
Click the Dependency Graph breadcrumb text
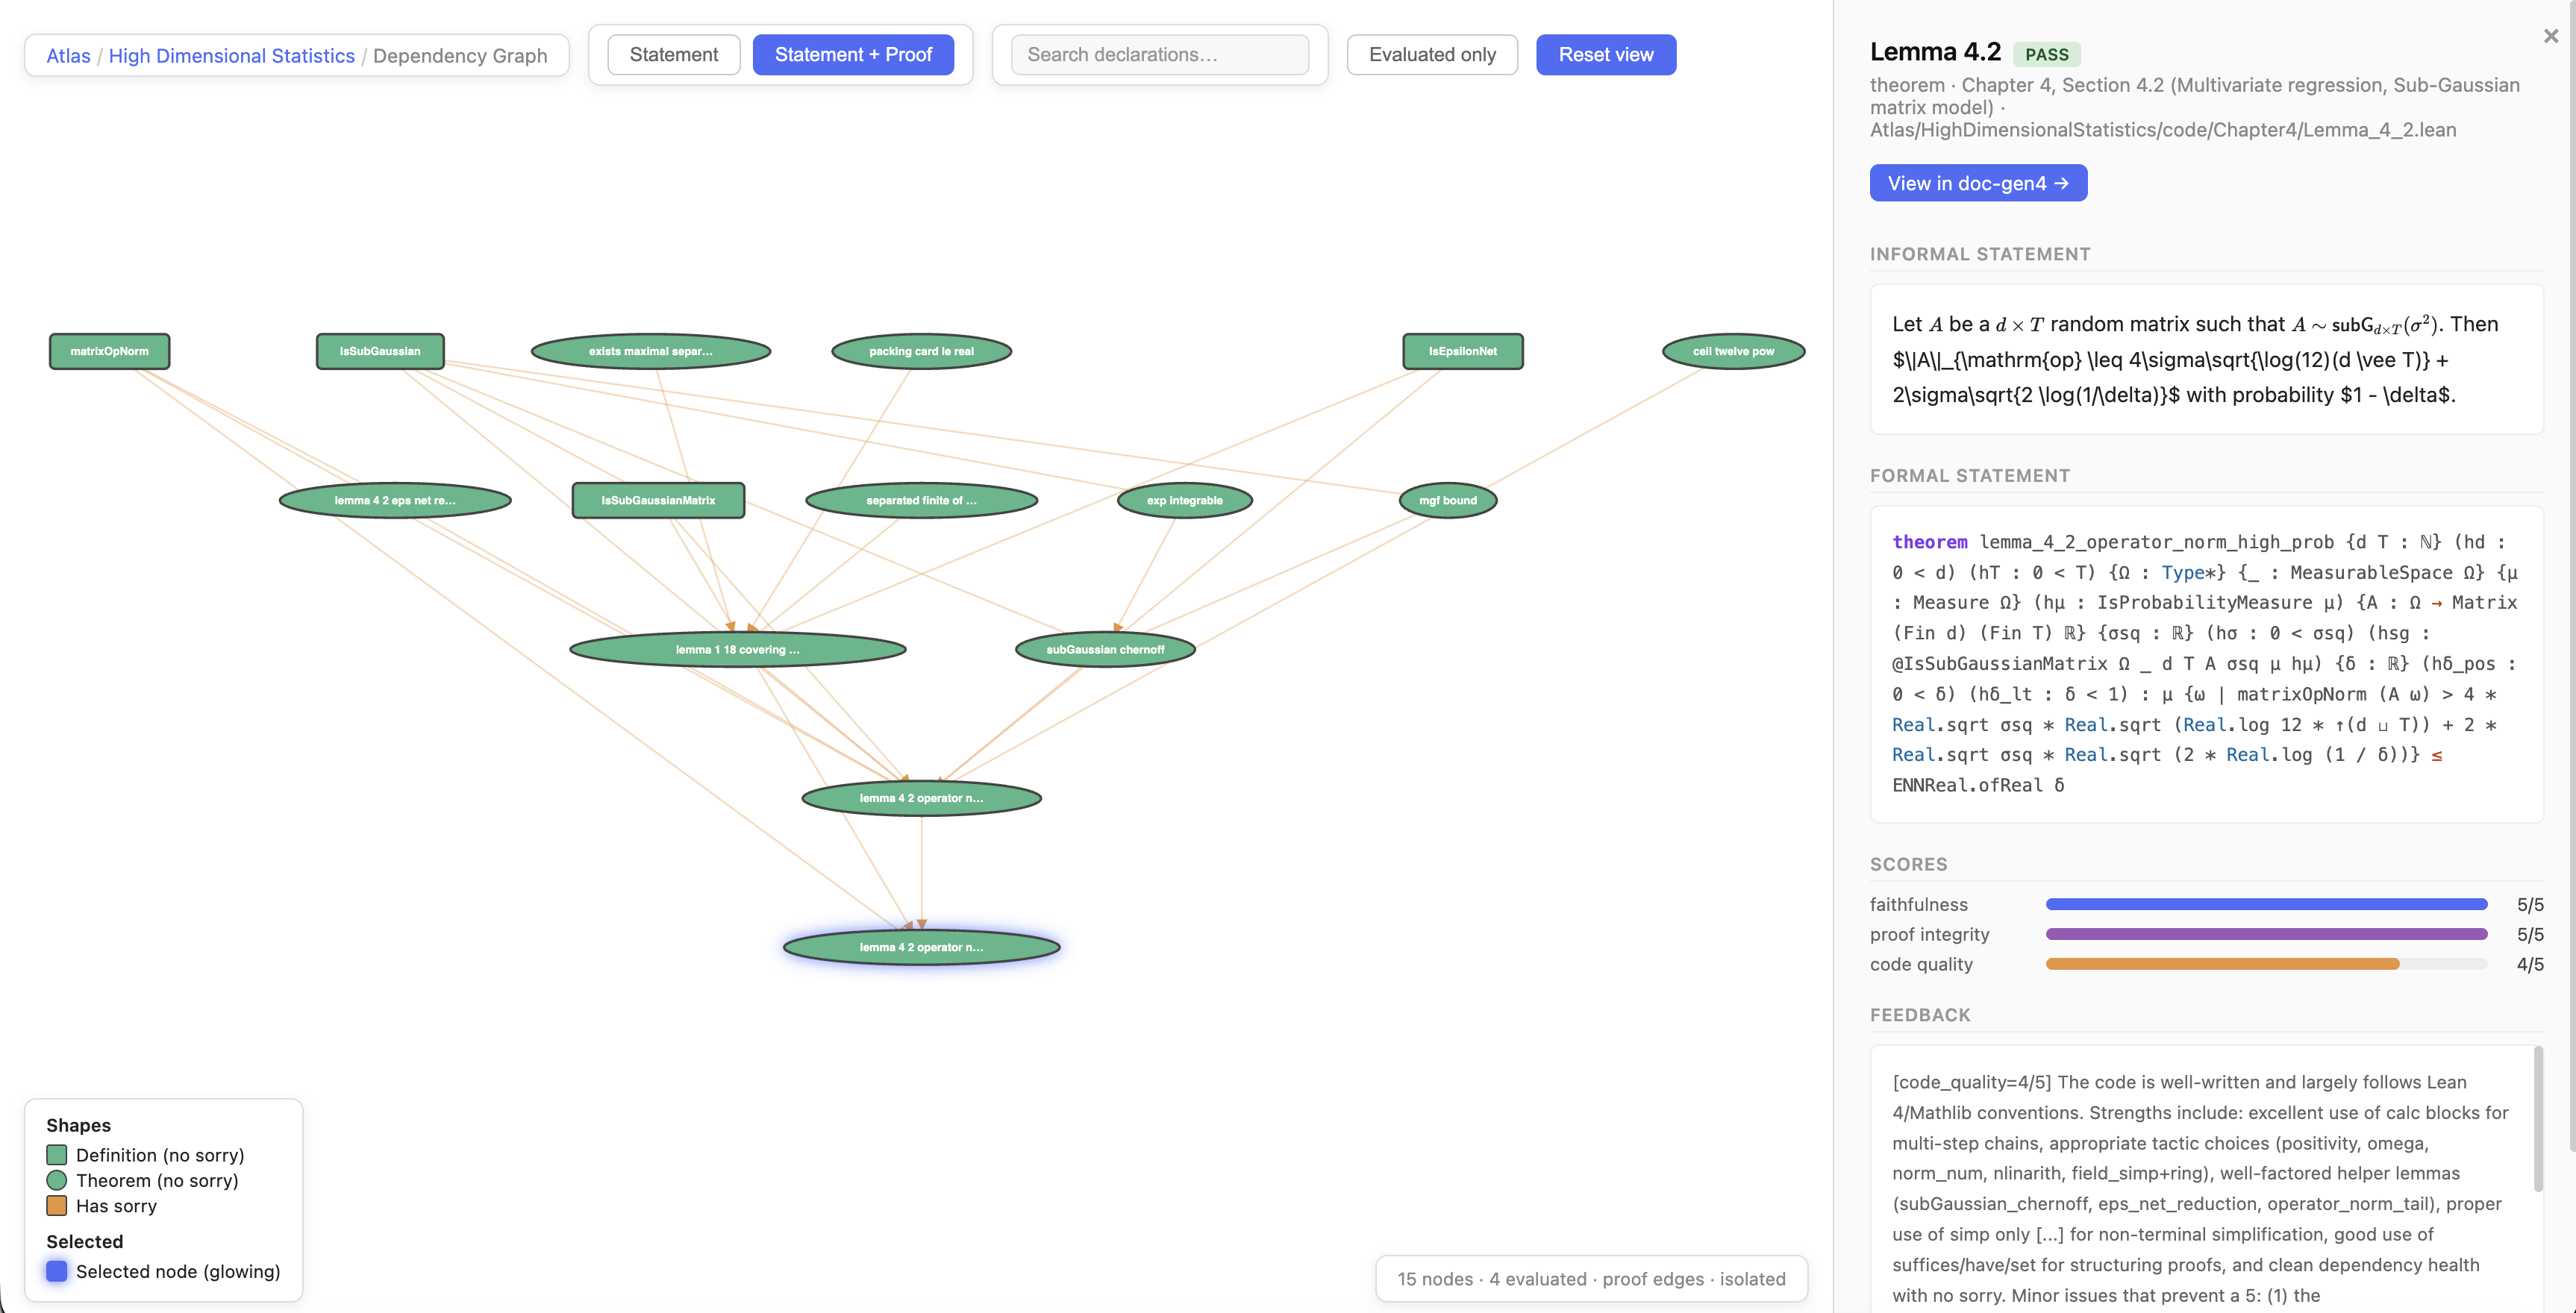pyautogui.click(x=460, y=56)
